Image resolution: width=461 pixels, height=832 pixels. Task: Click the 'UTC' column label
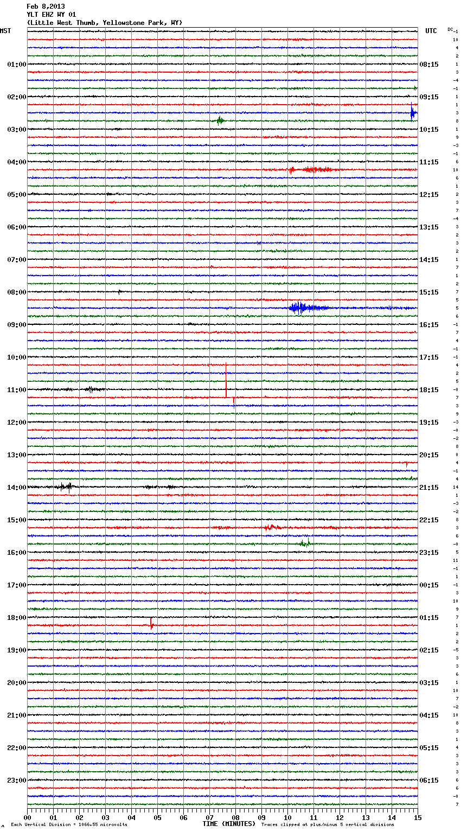click(x=431, y=31)
